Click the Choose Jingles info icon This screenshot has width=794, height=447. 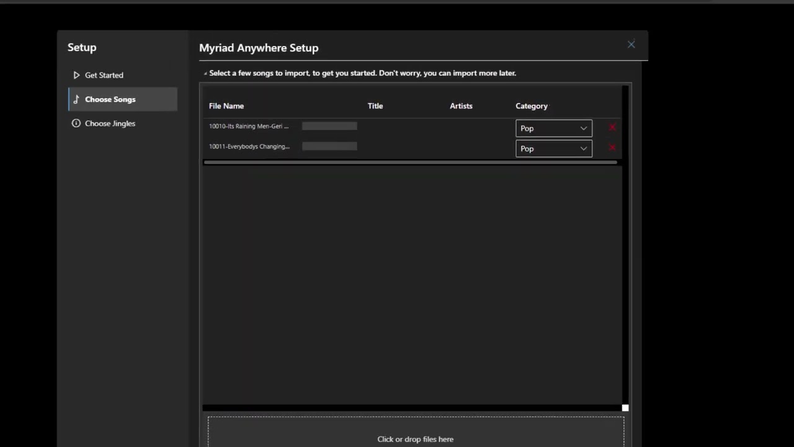(x=76, y=124)
